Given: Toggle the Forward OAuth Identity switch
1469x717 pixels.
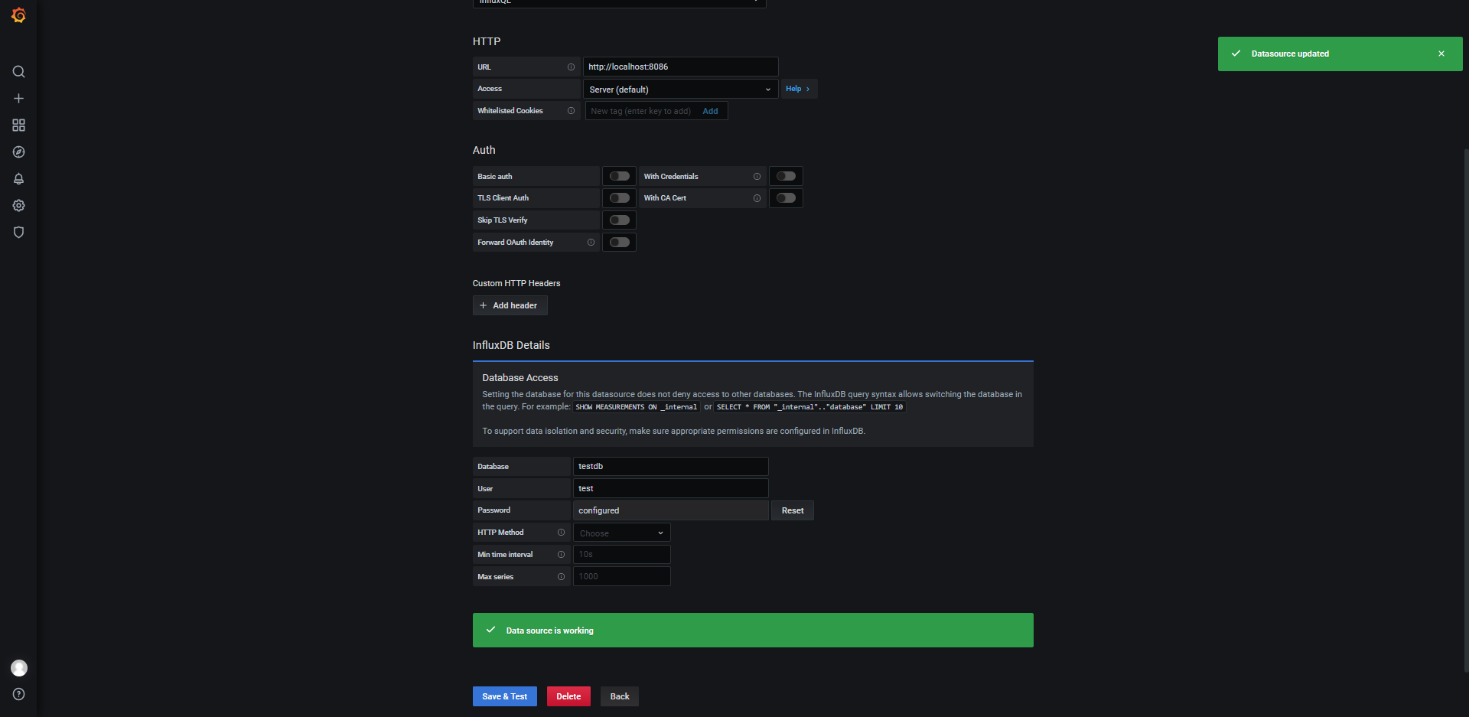Looking at the screenshot, I should pos(620,243).
